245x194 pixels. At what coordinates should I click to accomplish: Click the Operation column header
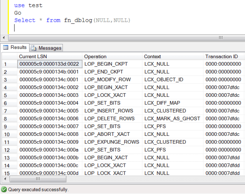pyautogui.click(x=95, y=56)
